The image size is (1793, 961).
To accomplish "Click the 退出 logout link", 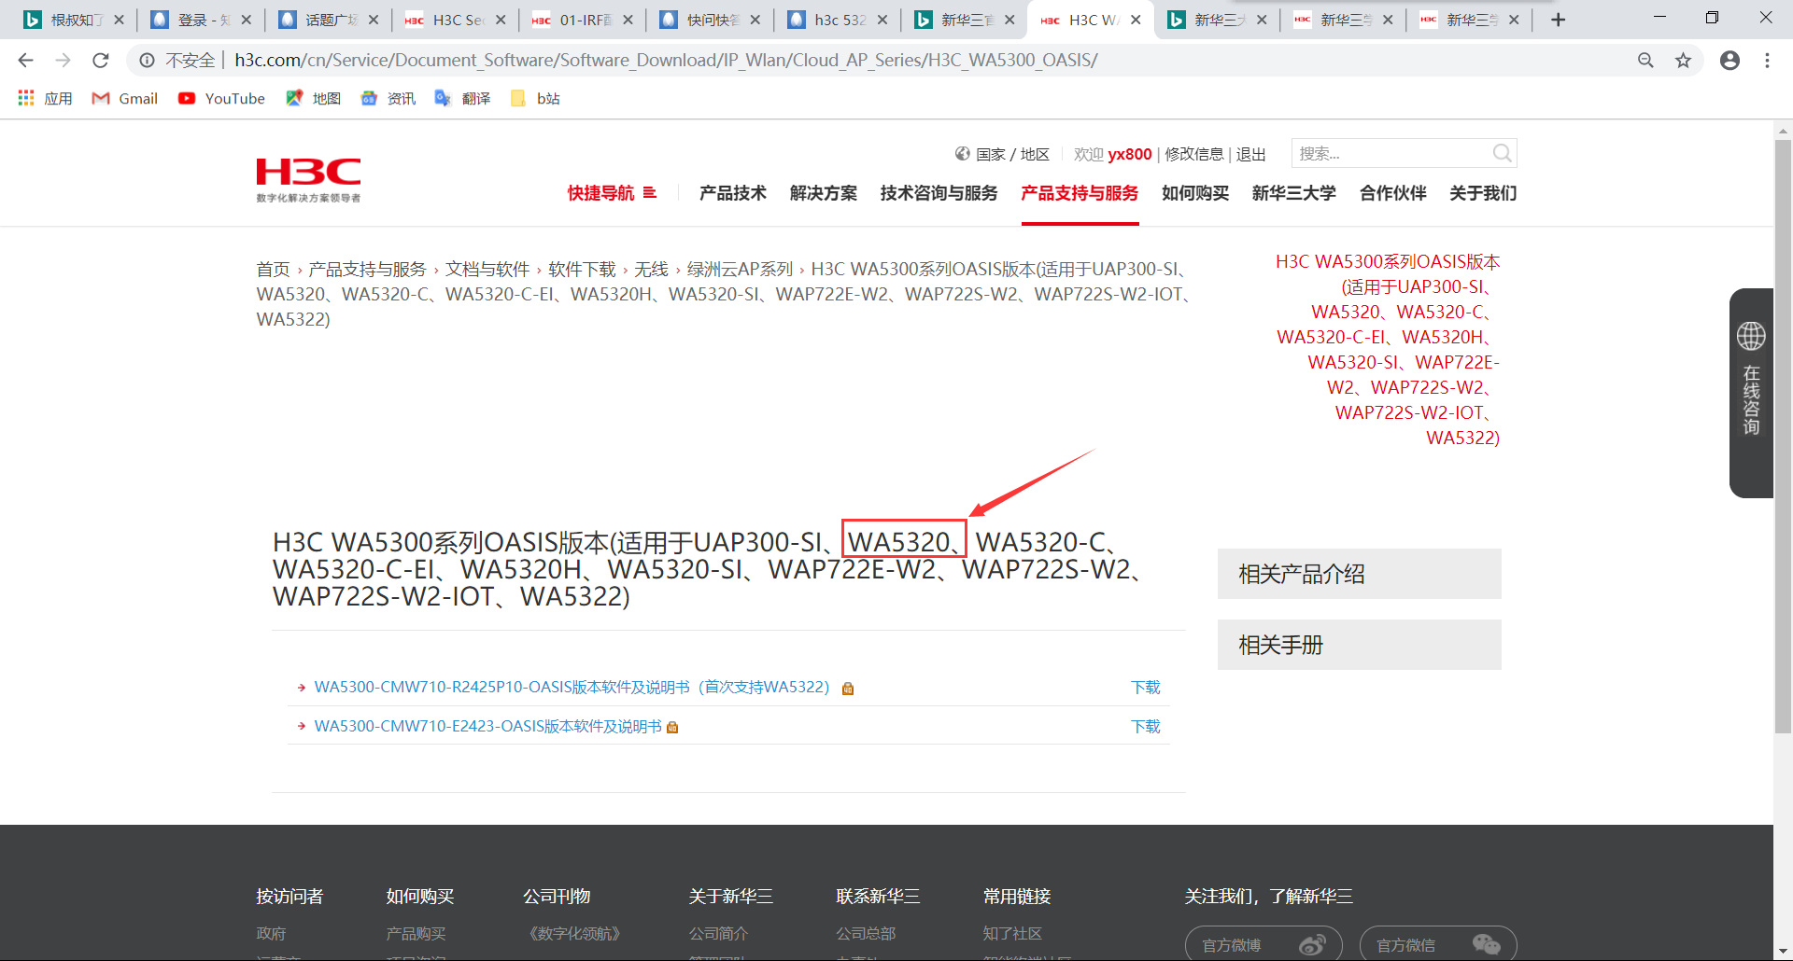I will coord(1251,154).
